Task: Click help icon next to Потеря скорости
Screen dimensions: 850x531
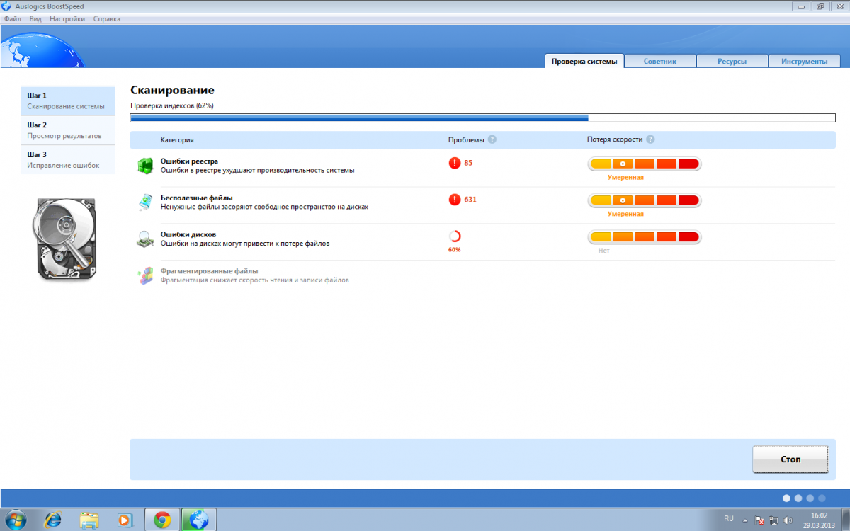Action: pos(650,140)
